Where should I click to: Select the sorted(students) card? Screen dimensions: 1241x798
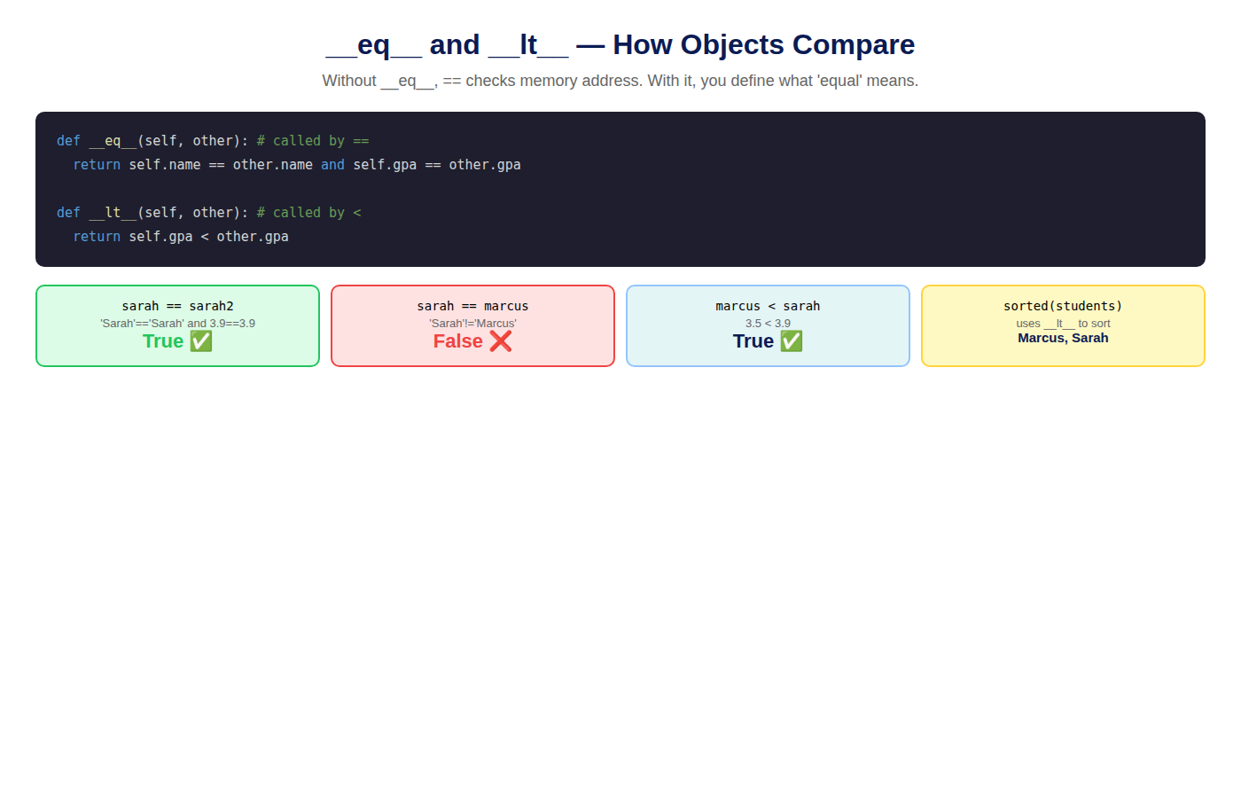coord(1063,325)
